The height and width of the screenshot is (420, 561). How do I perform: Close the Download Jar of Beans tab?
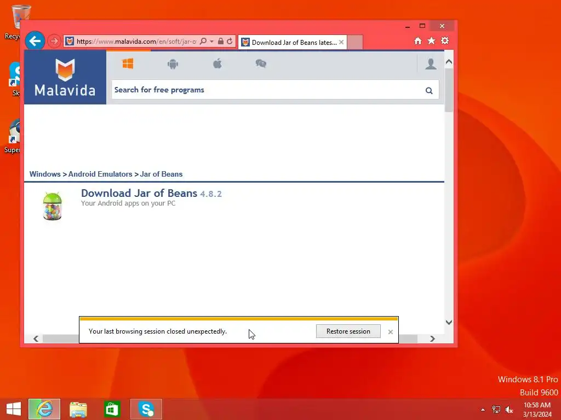click(x=341, y=42)
